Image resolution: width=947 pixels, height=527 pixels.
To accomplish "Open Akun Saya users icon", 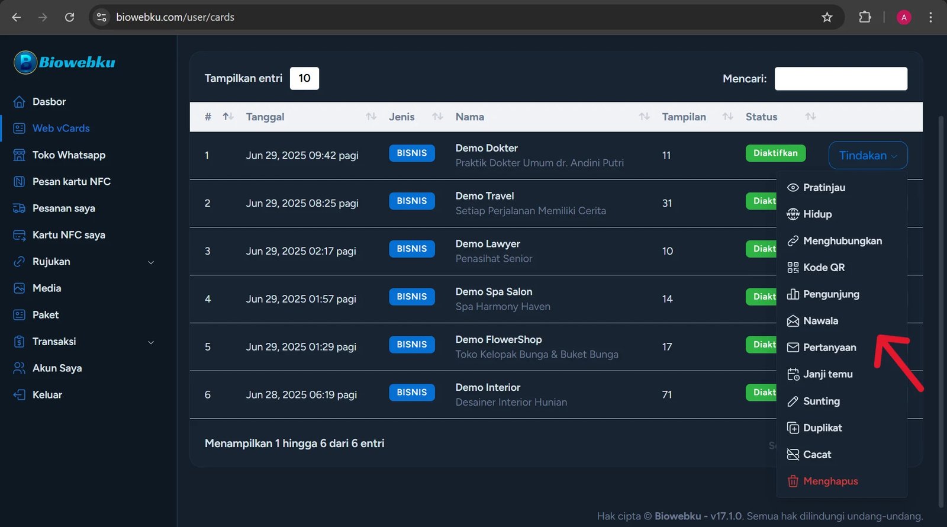I will point(19,368).
